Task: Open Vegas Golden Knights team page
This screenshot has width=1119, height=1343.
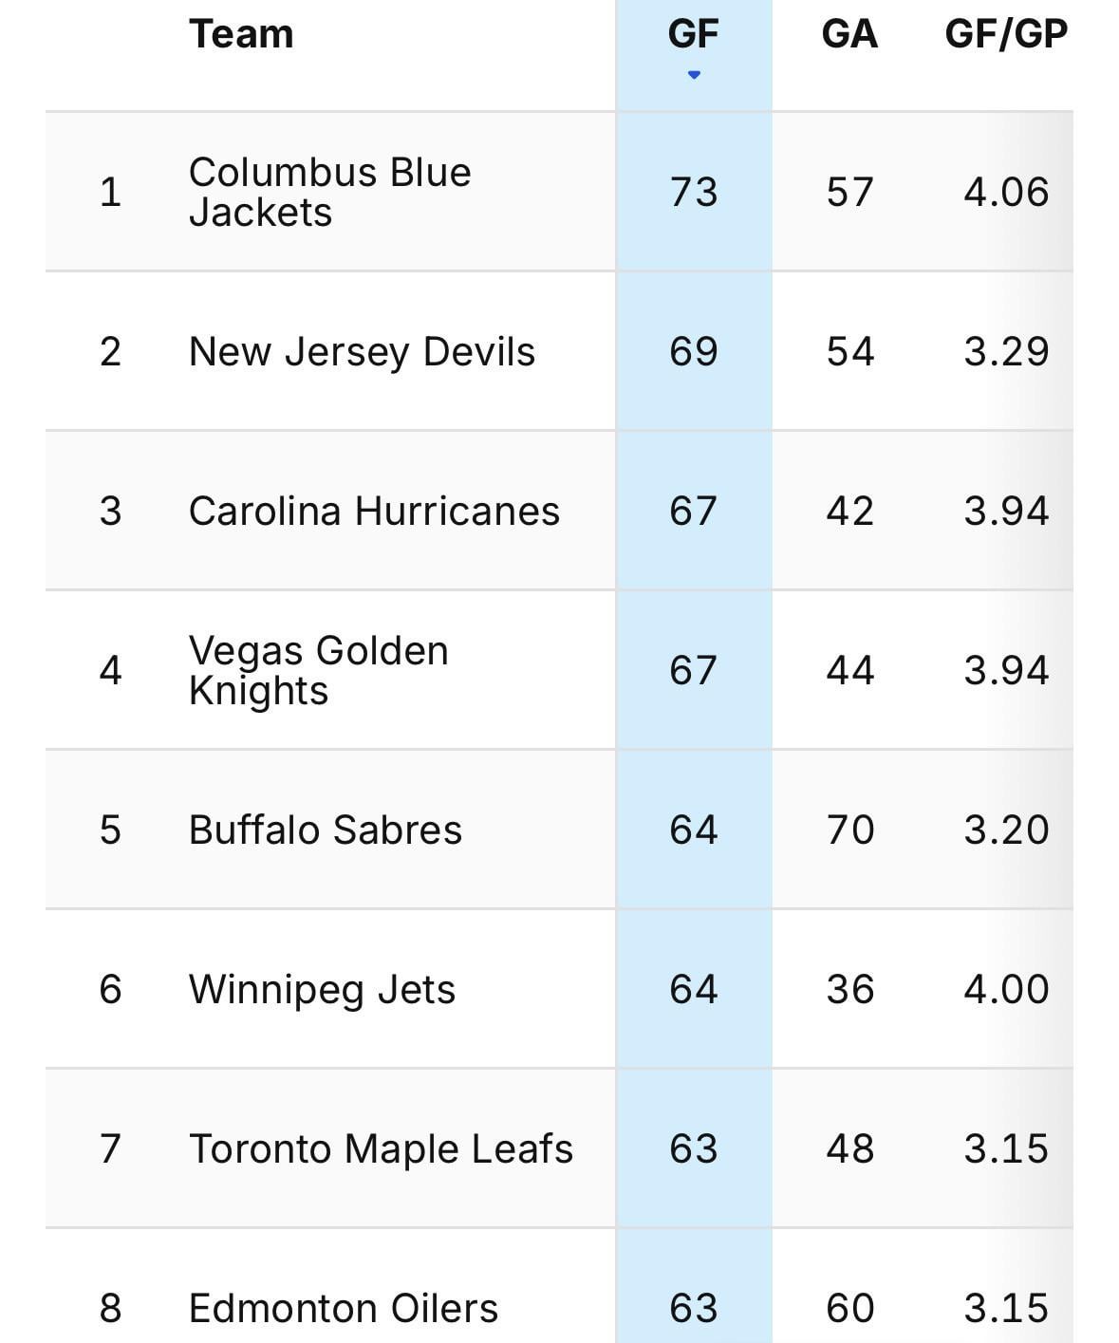Action: [x=318, y=670]
